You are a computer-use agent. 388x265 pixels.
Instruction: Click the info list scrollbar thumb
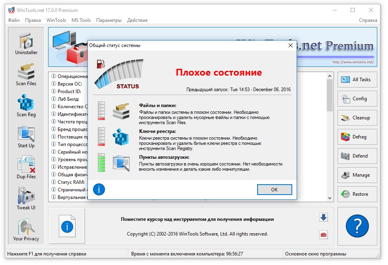click(x=330, y=95)
